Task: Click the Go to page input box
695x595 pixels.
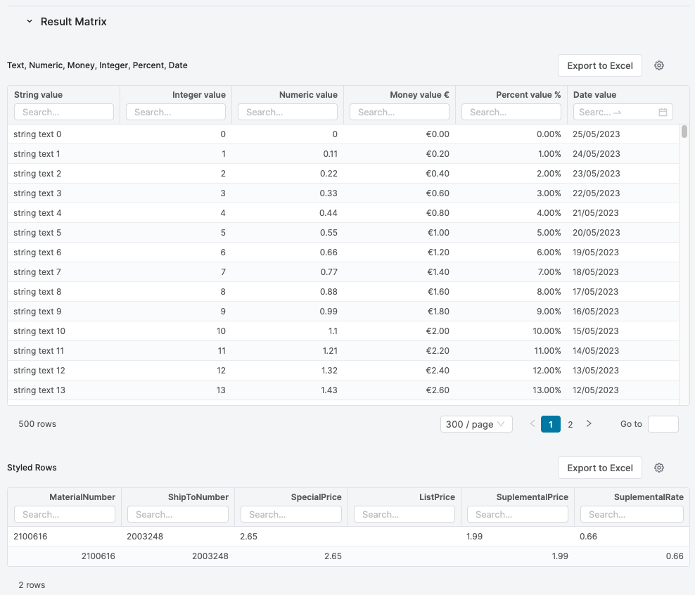Action: (663, 424)
